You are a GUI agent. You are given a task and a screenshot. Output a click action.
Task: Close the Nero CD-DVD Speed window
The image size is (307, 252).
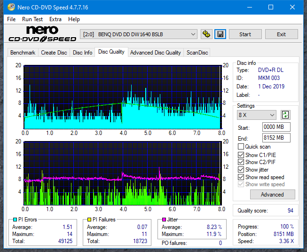pos(292,8)
